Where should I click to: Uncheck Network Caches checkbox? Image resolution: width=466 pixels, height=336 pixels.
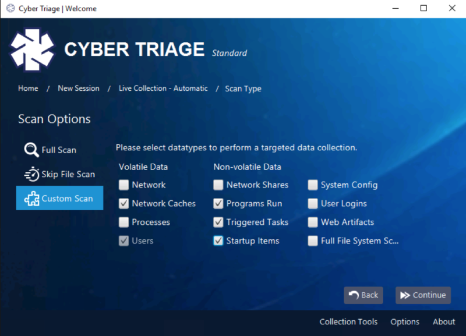[123, 203]
